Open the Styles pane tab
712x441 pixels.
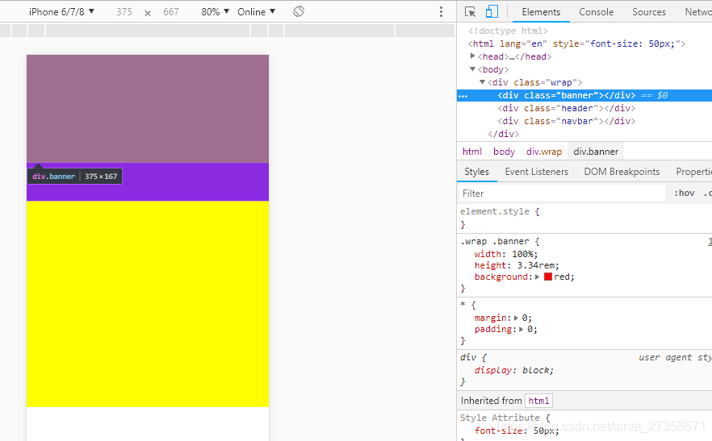click(x=477, y=172)
